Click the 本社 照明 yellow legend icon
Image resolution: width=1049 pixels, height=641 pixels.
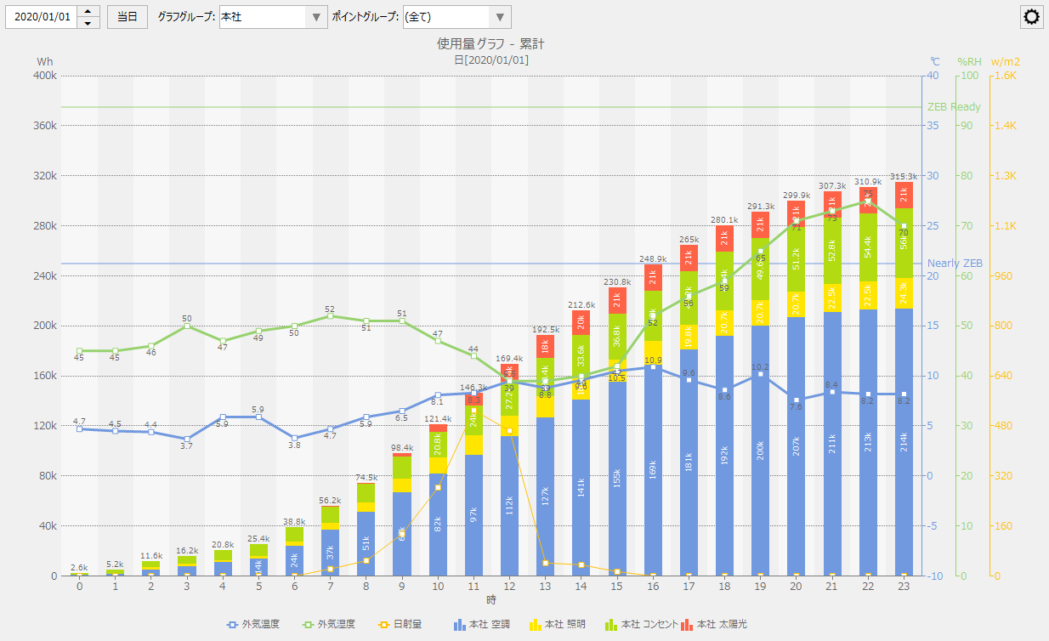coord(535,625)
